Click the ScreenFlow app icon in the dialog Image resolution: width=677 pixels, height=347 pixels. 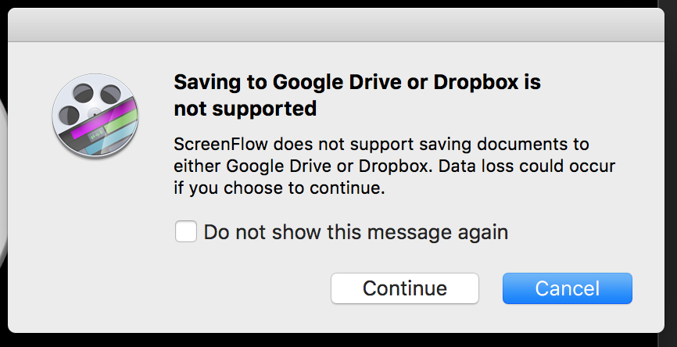(95, 116)
